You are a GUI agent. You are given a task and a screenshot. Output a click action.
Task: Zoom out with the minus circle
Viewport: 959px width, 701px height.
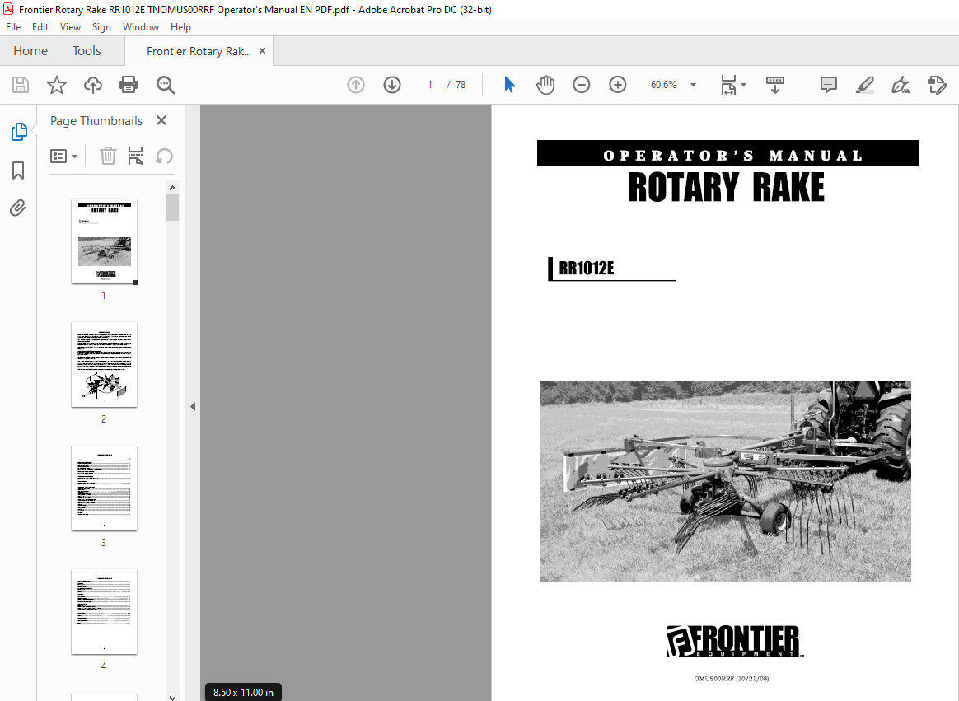point(581,85)
